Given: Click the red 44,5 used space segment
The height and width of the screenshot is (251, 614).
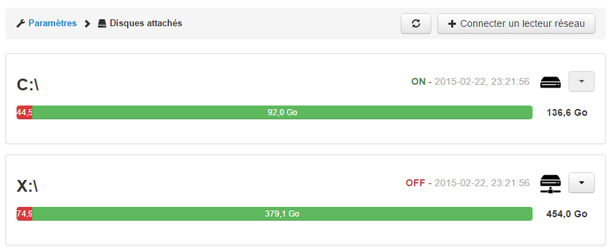Looking at the screenshot, I should point(24,112).
